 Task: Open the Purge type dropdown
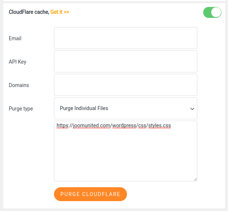125,108
